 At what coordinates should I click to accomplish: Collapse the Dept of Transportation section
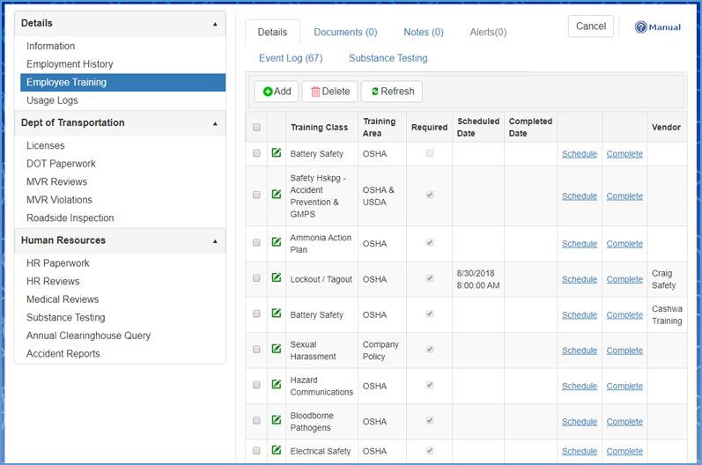[216, 123]
